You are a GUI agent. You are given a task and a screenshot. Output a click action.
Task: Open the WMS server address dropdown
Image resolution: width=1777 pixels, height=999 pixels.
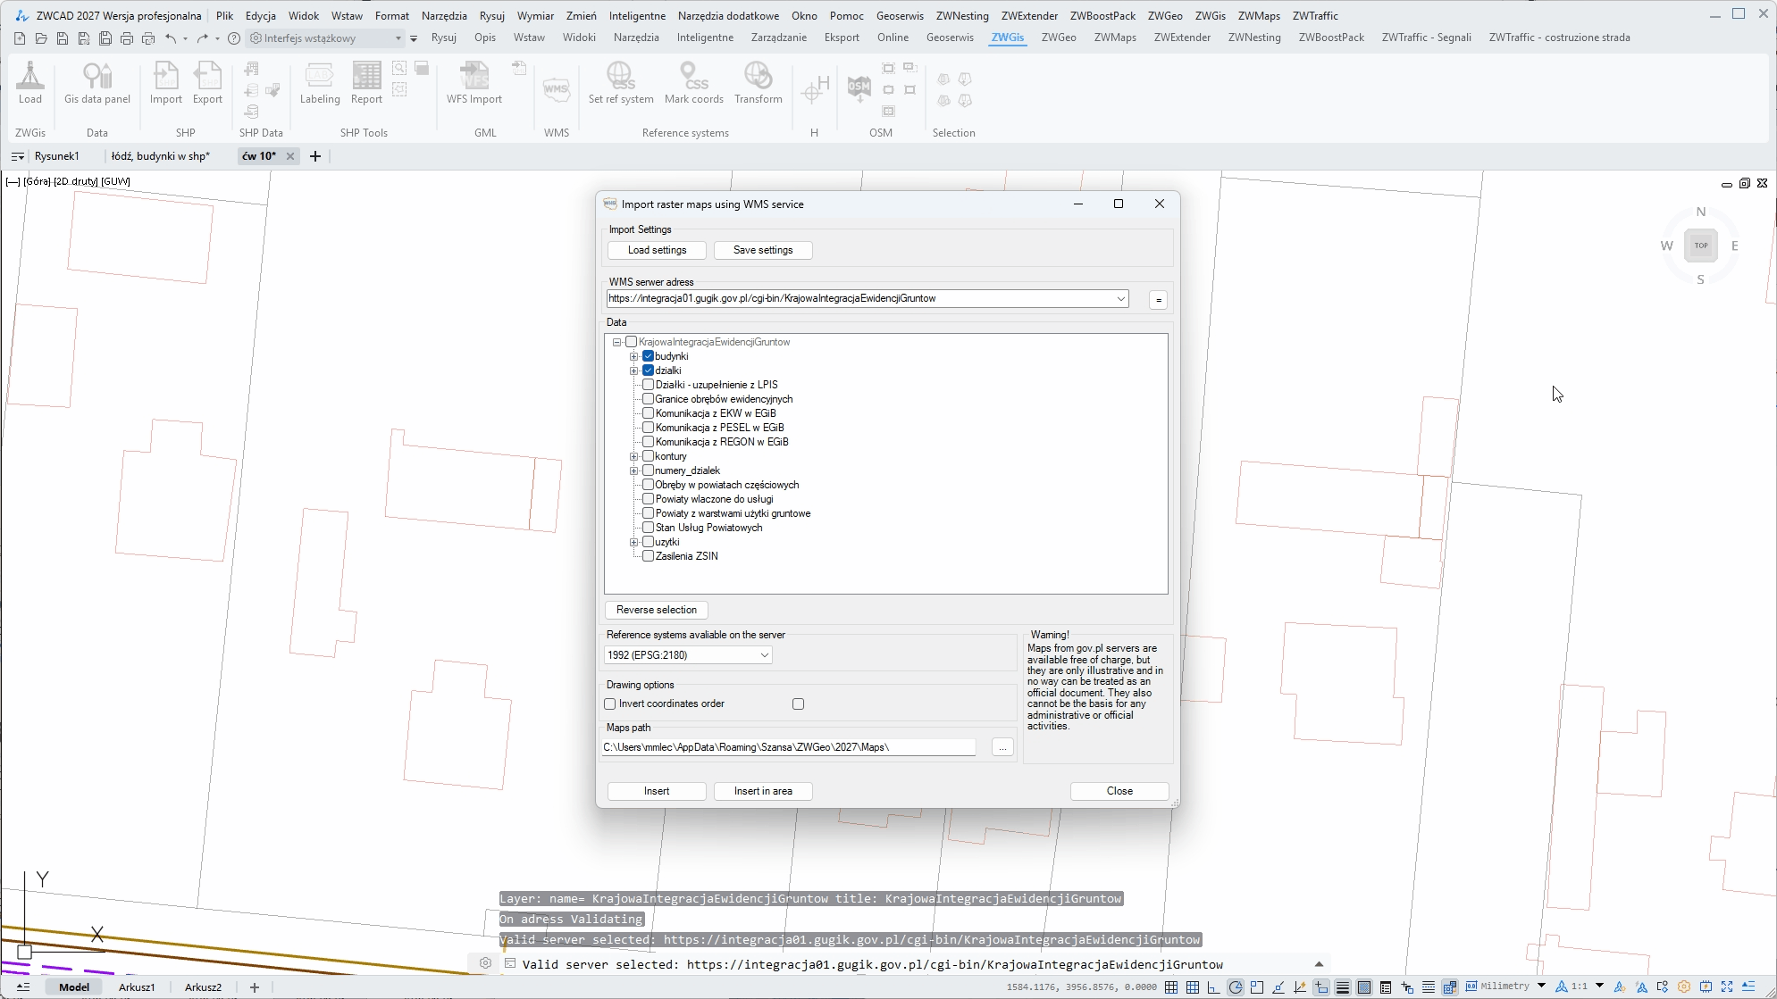1120,299
